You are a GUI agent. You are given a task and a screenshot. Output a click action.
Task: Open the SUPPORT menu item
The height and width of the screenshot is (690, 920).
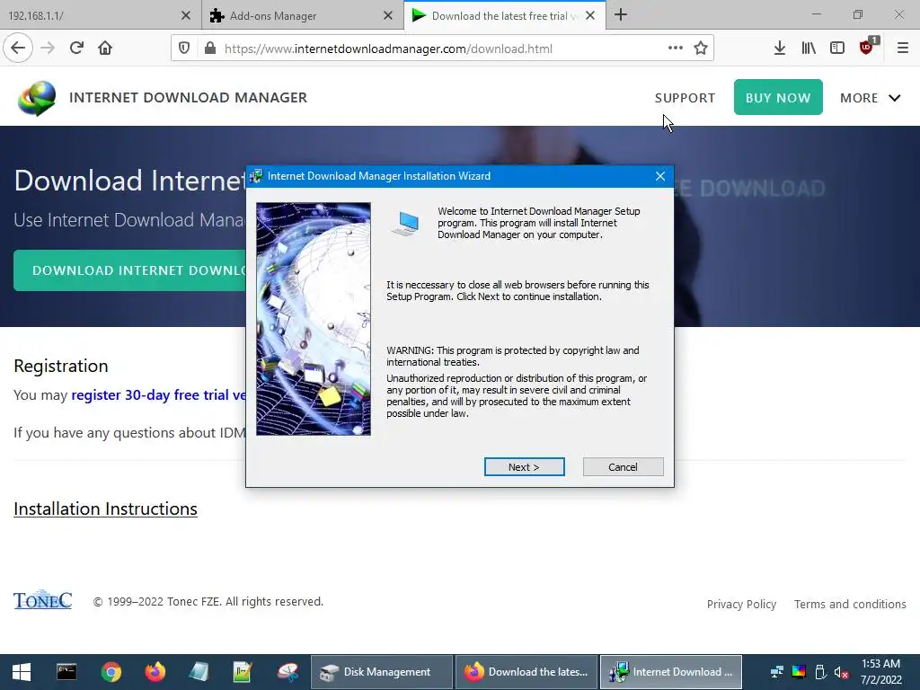pyautogui.click(x=685, y=98)
